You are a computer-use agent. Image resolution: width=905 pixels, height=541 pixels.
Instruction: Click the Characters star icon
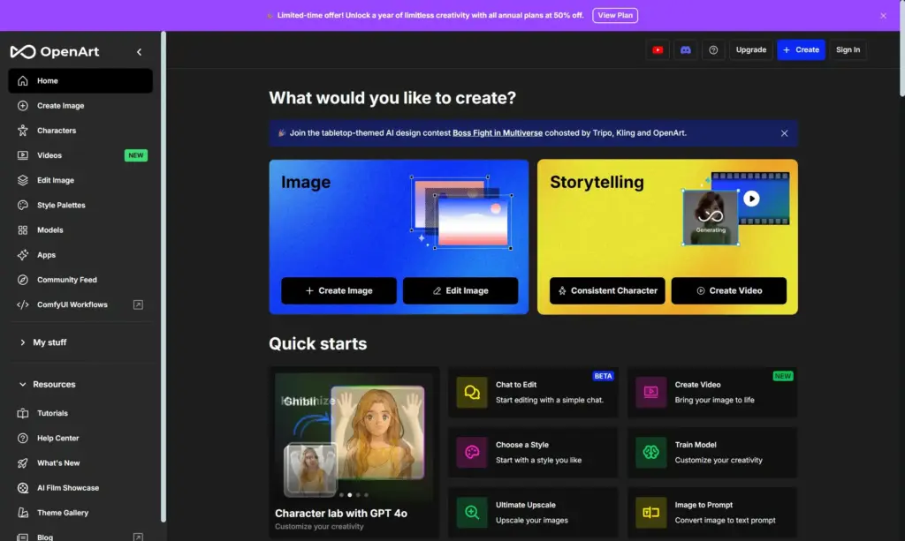point(22,131)
